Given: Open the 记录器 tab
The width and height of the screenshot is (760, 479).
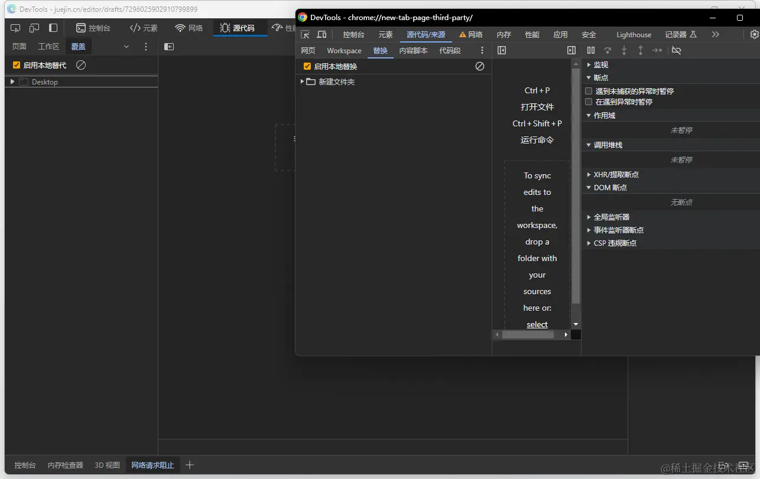Looking at the screenshot, I should click(681, 35).
